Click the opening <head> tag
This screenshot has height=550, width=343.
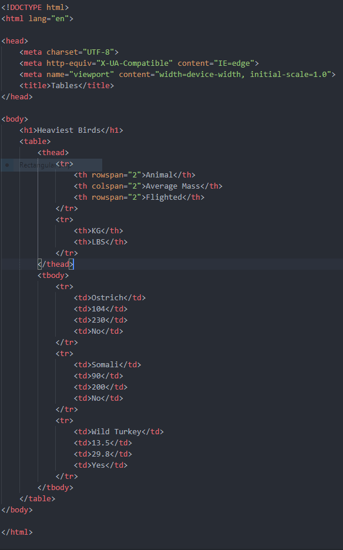[x=15, y=41]
